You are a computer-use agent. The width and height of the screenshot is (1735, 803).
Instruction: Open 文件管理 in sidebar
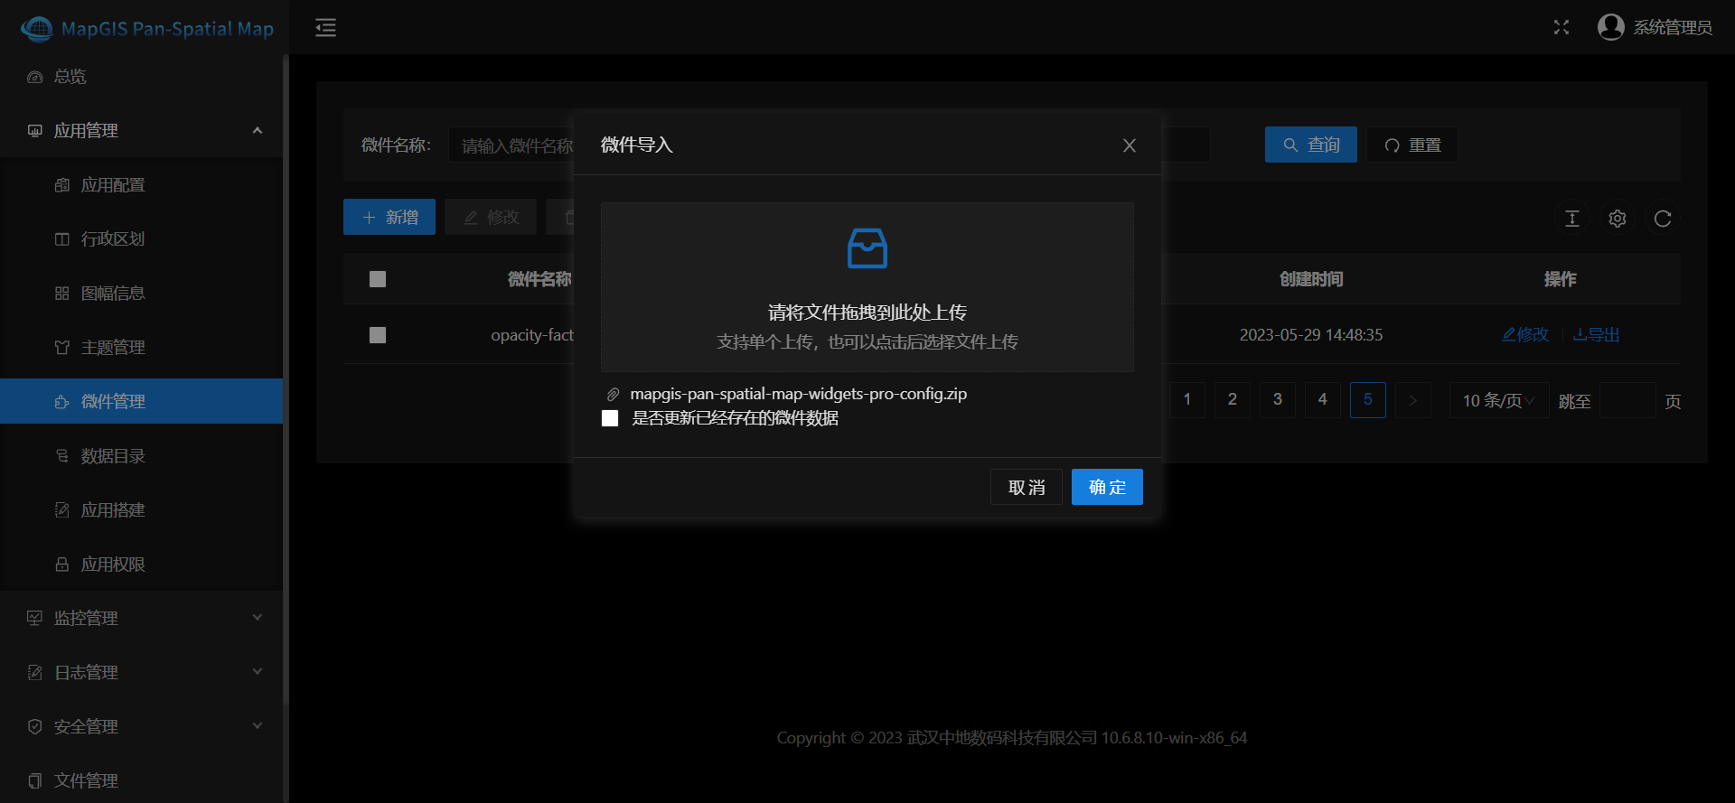[141, 780]
